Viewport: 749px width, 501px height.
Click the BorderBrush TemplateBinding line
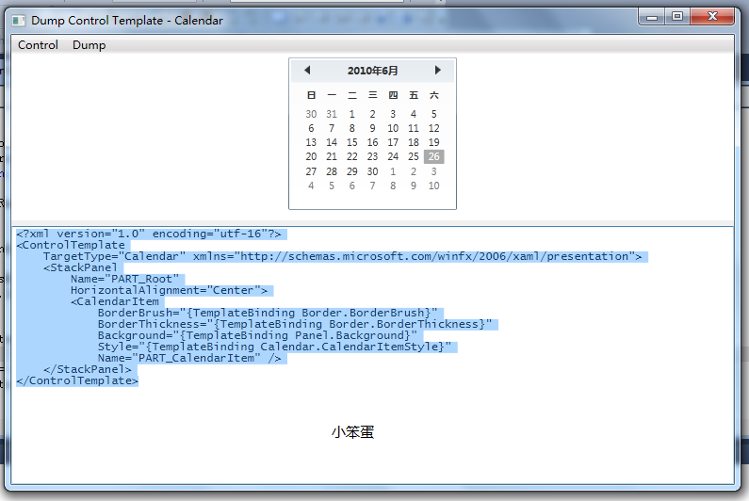pyautogui.click(x=268, y=313)
